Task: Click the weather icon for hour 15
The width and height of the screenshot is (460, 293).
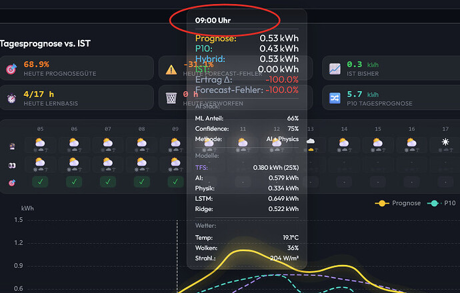Action: pyautogui.click(x=377, y=143)
